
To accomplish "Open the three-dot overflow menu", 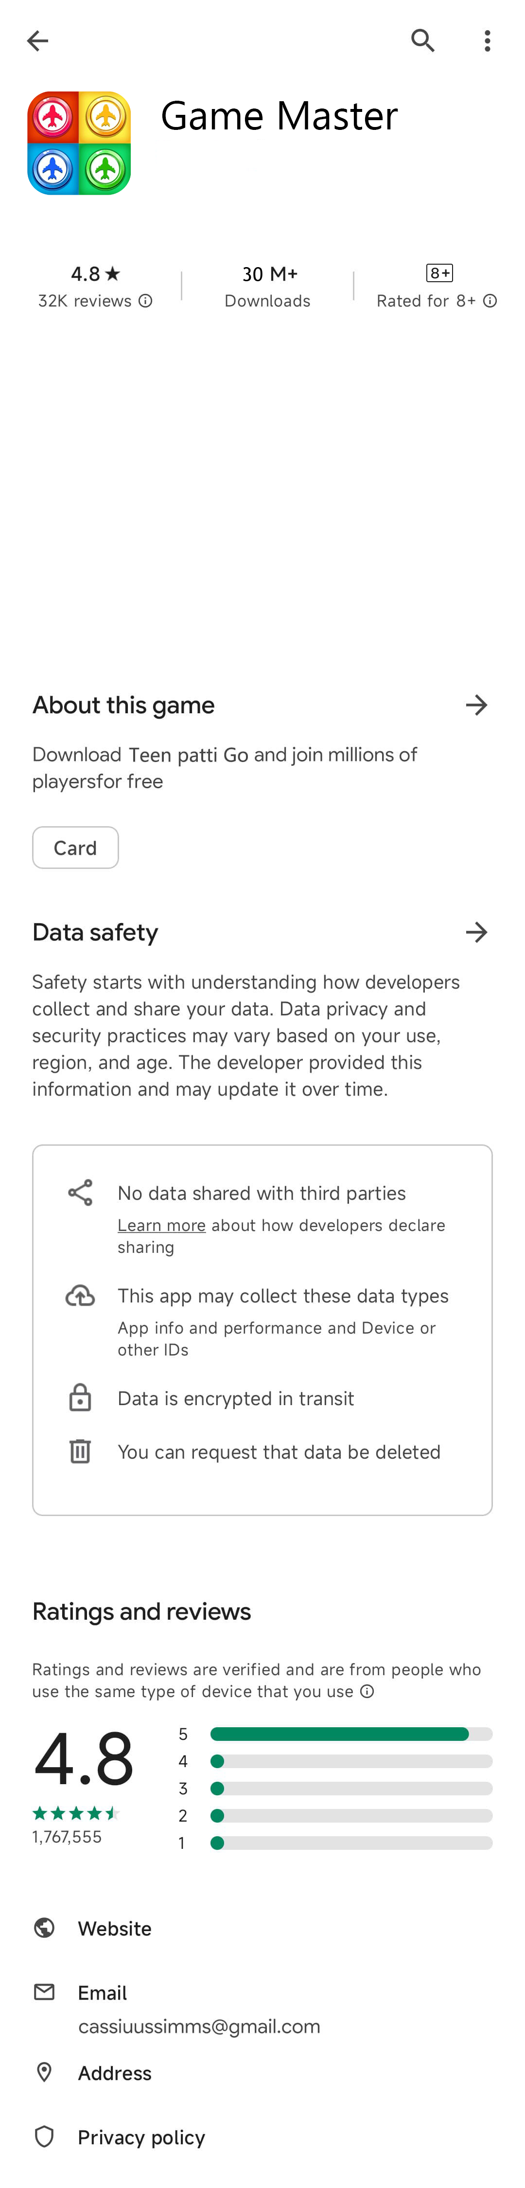I will coord(487,41).
